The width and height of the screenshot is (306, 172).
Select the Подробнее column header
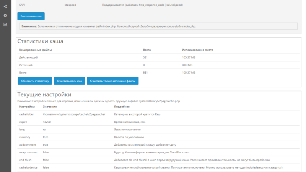(122, 107)
